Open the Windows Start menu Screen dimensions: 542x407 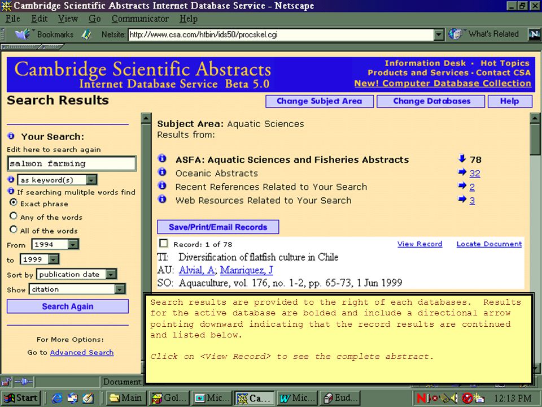21,398
